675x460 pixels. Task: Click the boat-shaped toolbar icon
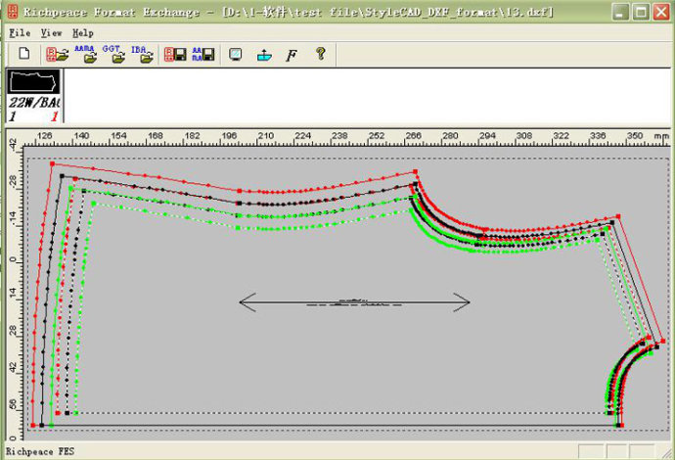pyautogui.click(x=262, y=55)
